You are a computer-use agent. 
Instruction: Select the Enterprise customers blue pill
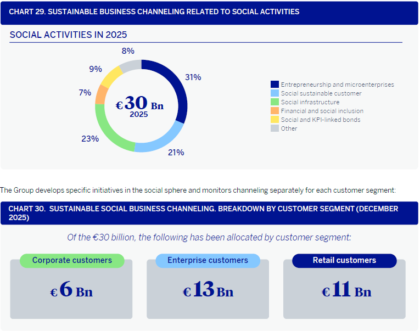208,261
